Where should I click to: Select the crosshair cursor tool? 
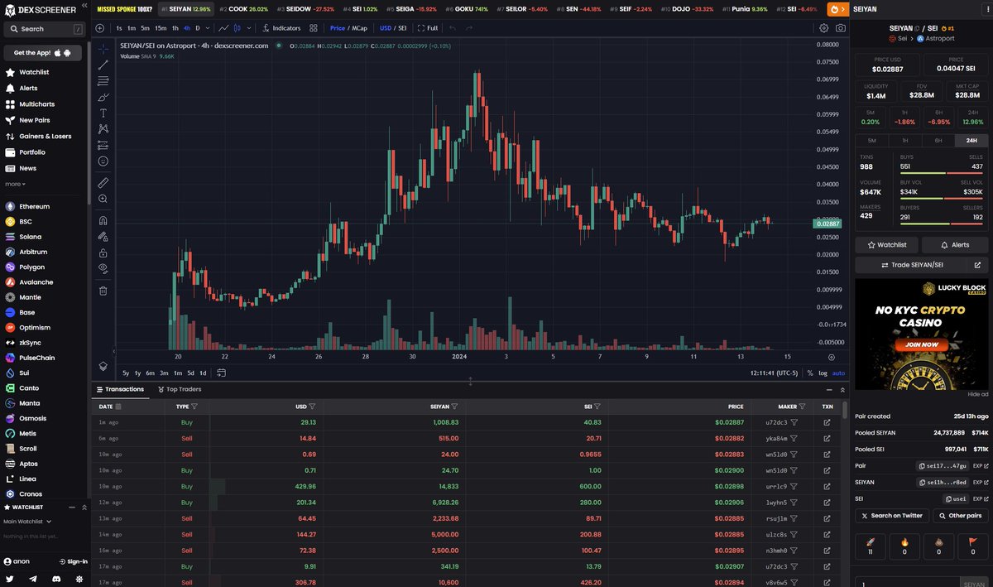pos(103,49)
